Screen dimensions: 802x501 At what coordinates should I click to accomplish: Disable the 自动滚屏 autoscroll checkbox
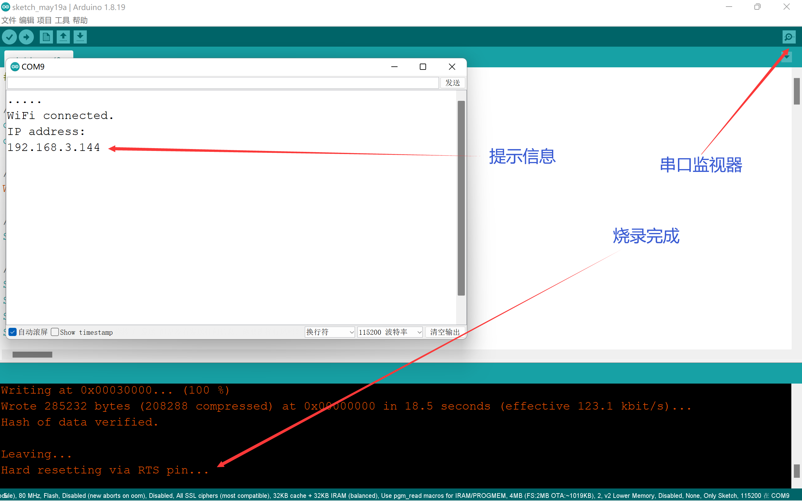click(x=13, y=332)
